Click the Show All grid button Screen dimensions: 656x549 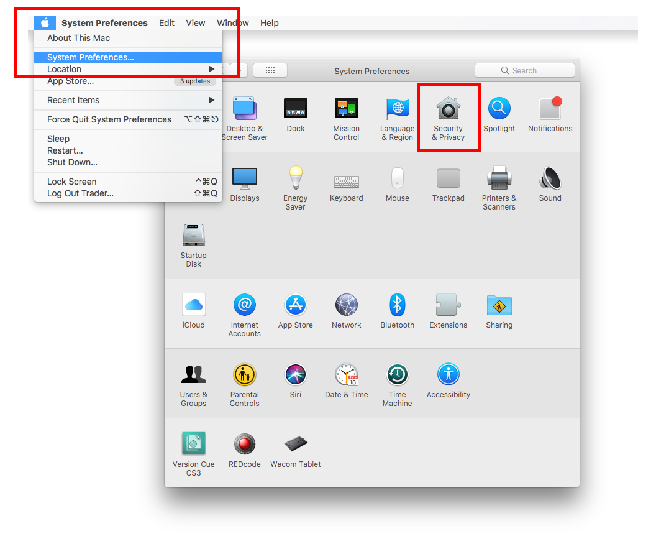point(270,70)
